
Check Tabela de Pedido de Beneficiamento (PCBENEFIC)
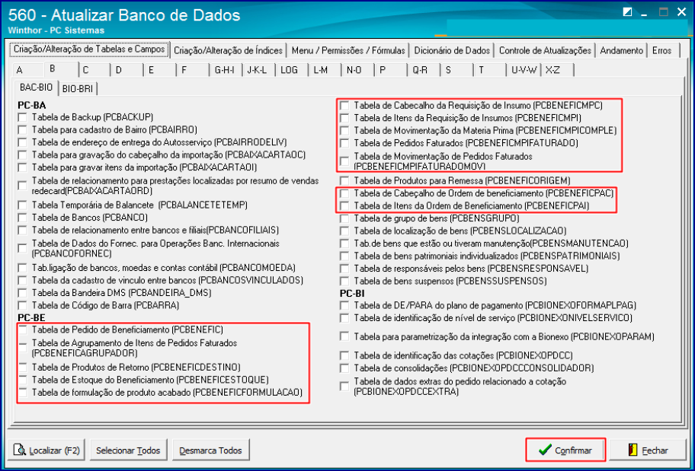[22, 329]
